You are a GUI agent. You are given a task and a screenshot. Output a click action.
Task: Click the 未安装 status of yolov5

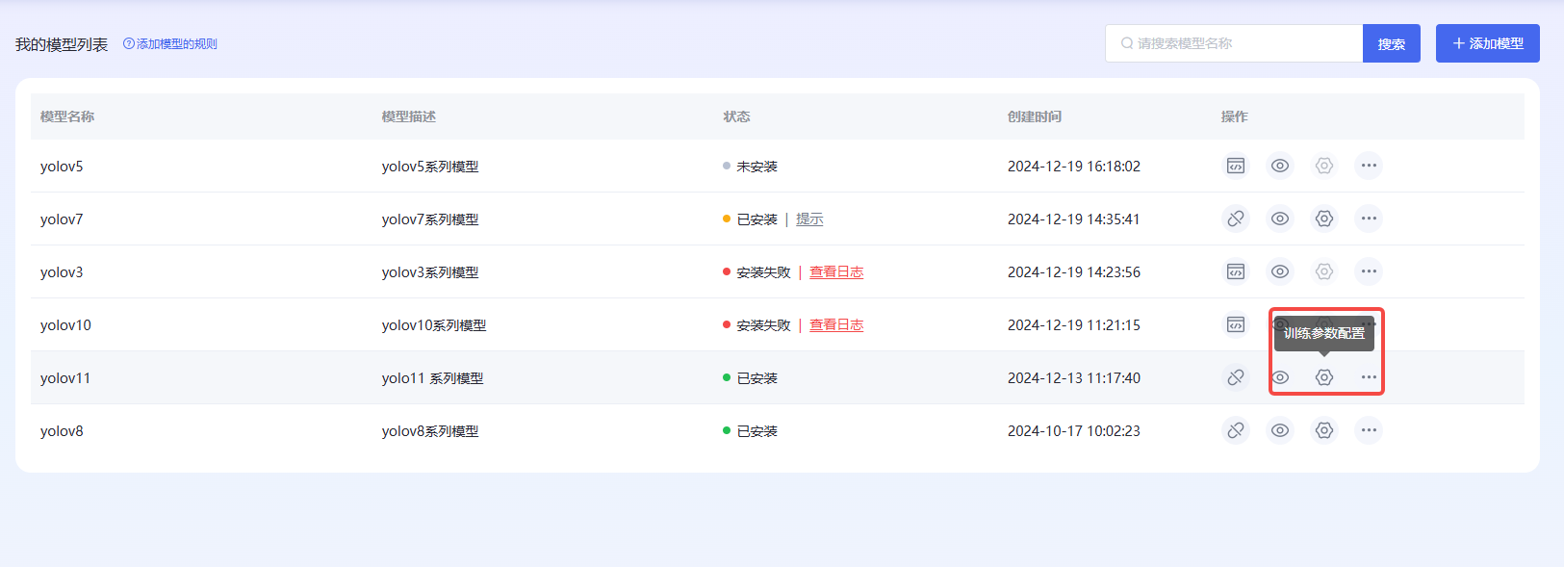pyautogui.click(x=756, y=167)
